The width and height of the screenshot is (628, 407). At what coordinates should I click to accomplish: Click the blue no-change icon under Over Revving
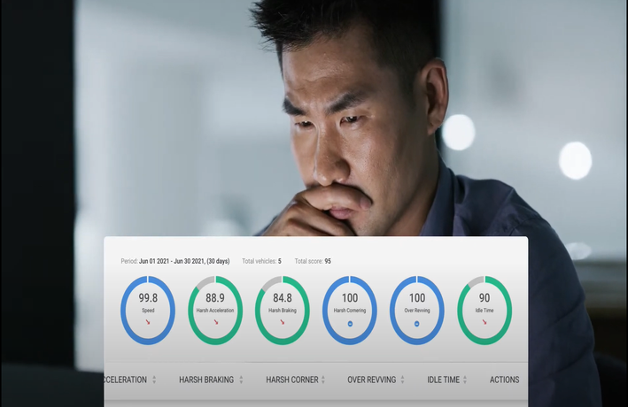point(417,324)
